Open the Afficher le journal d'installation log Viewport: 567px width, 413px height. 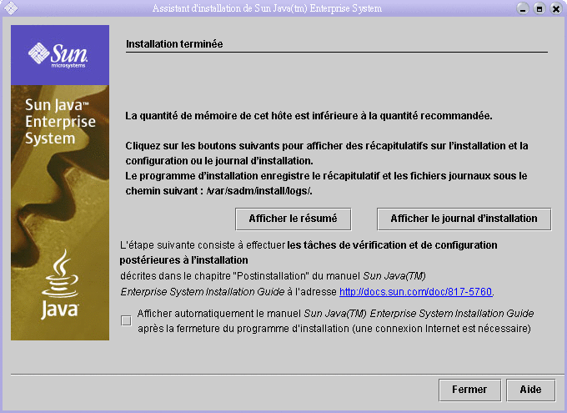click(x=464, y=219)
